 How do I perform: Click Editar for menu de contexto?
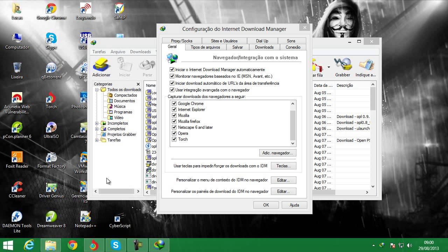coord(283,180)
